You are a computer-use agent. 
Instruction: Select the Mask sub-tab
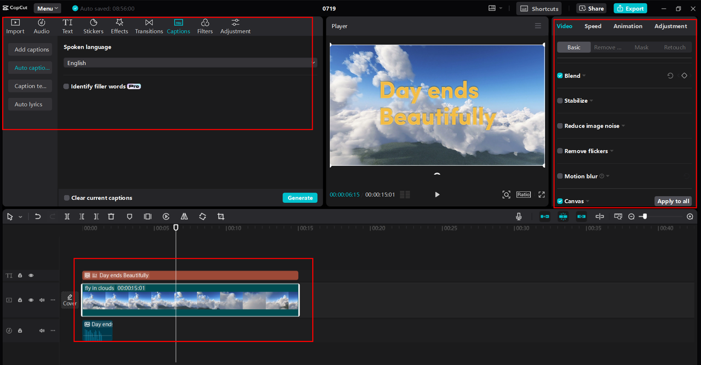point(641,48)
